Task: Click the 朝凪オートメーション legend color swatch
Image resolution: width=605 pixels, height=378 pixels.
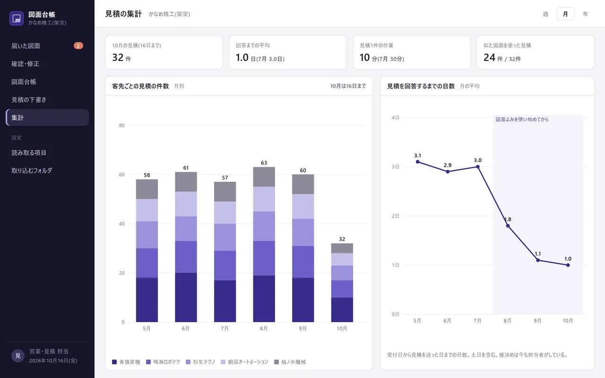Action: coord(223,362)
